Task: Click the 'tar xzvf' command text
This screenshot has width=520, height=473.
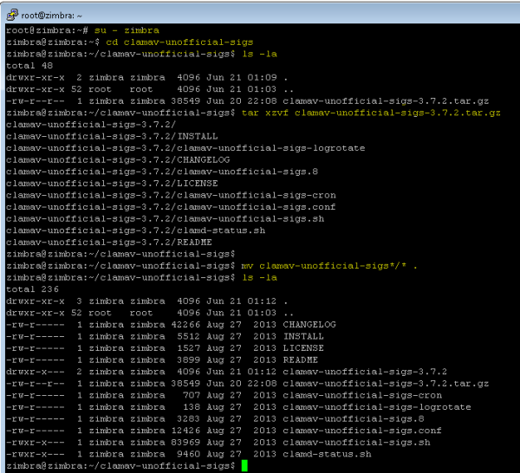Action: tap(371, 113)
